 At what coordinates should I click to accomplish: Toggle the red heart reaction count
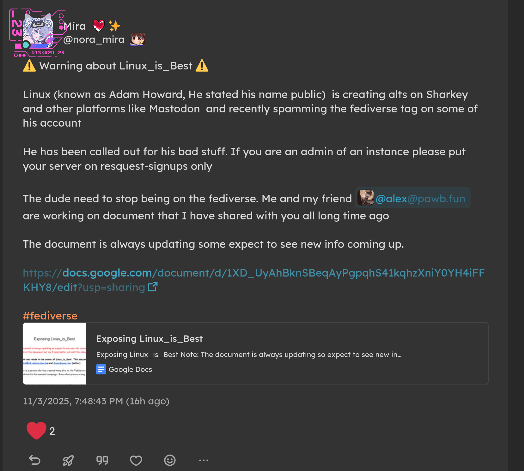click(40, 431)
